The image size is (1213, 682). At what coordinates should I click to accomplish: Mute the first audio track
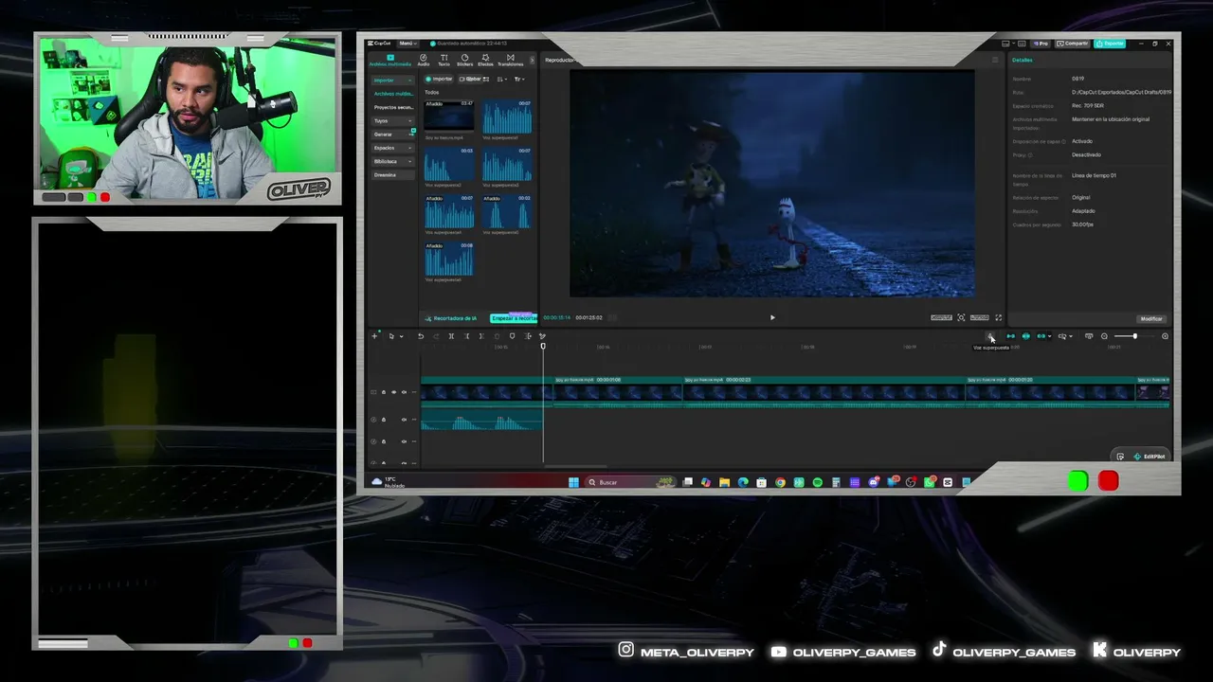tap(404, 420)
